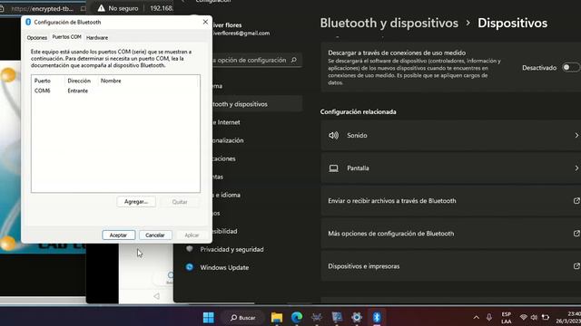Close the Configuración de Bluetooth dialog
This screenshot has width=581, height=326.
point(205,22)
